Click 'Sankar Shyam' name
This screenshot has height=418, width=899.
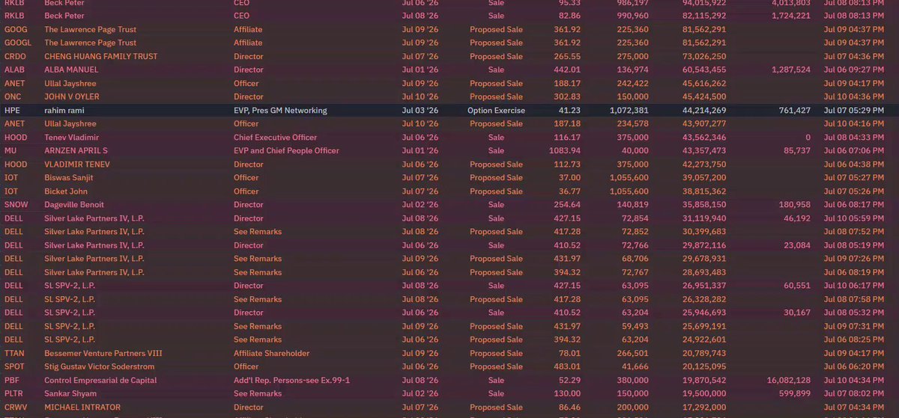pyautogui.click(x=71, y=393)
